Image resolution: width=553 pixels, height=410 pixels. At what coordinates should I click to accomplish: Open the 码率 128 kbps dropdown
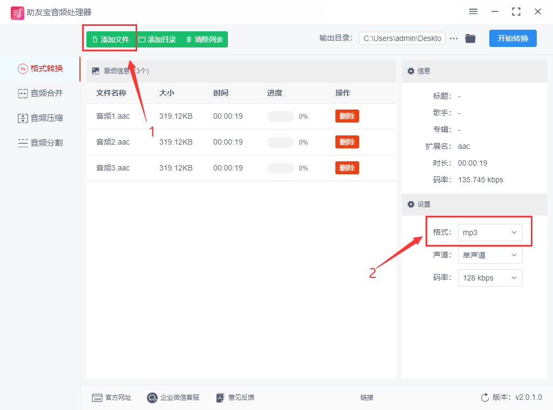pyautogui.click(x=490, y=278)
